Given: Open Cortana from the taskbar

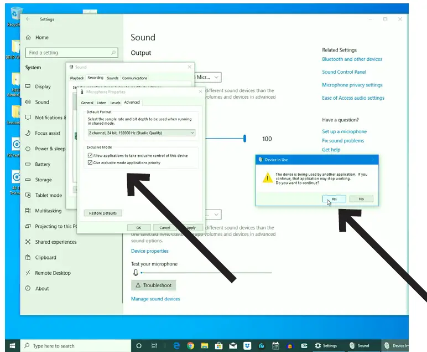Looking at the screenshot, I should coord(139,346).
